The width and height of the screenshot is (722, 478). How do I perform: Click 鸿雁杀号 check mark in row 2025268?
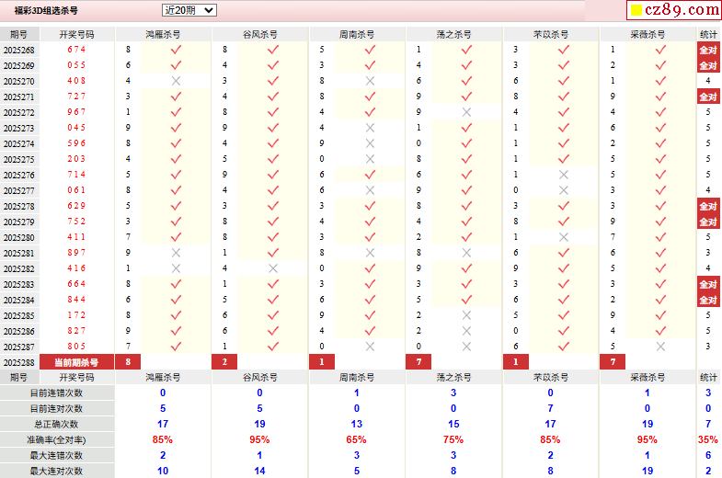pyautogui.click(x=176, y=50)
